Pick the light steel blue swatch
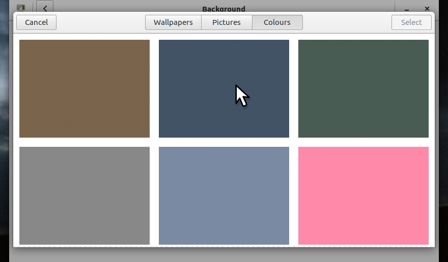The height and width of the screenshot is (262, 448). tap(224, 196)
